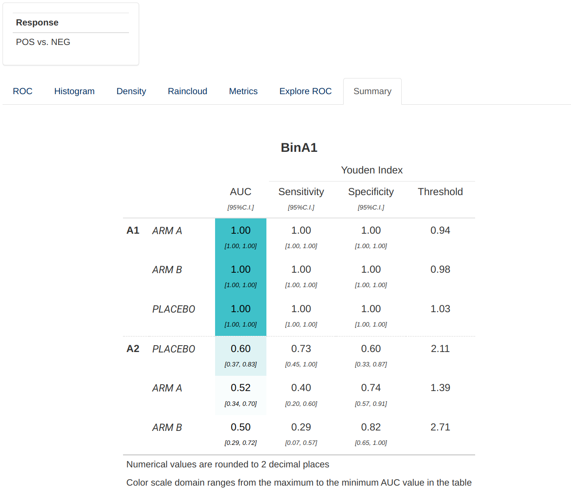Click the A1 row group label

click(133, 230)
